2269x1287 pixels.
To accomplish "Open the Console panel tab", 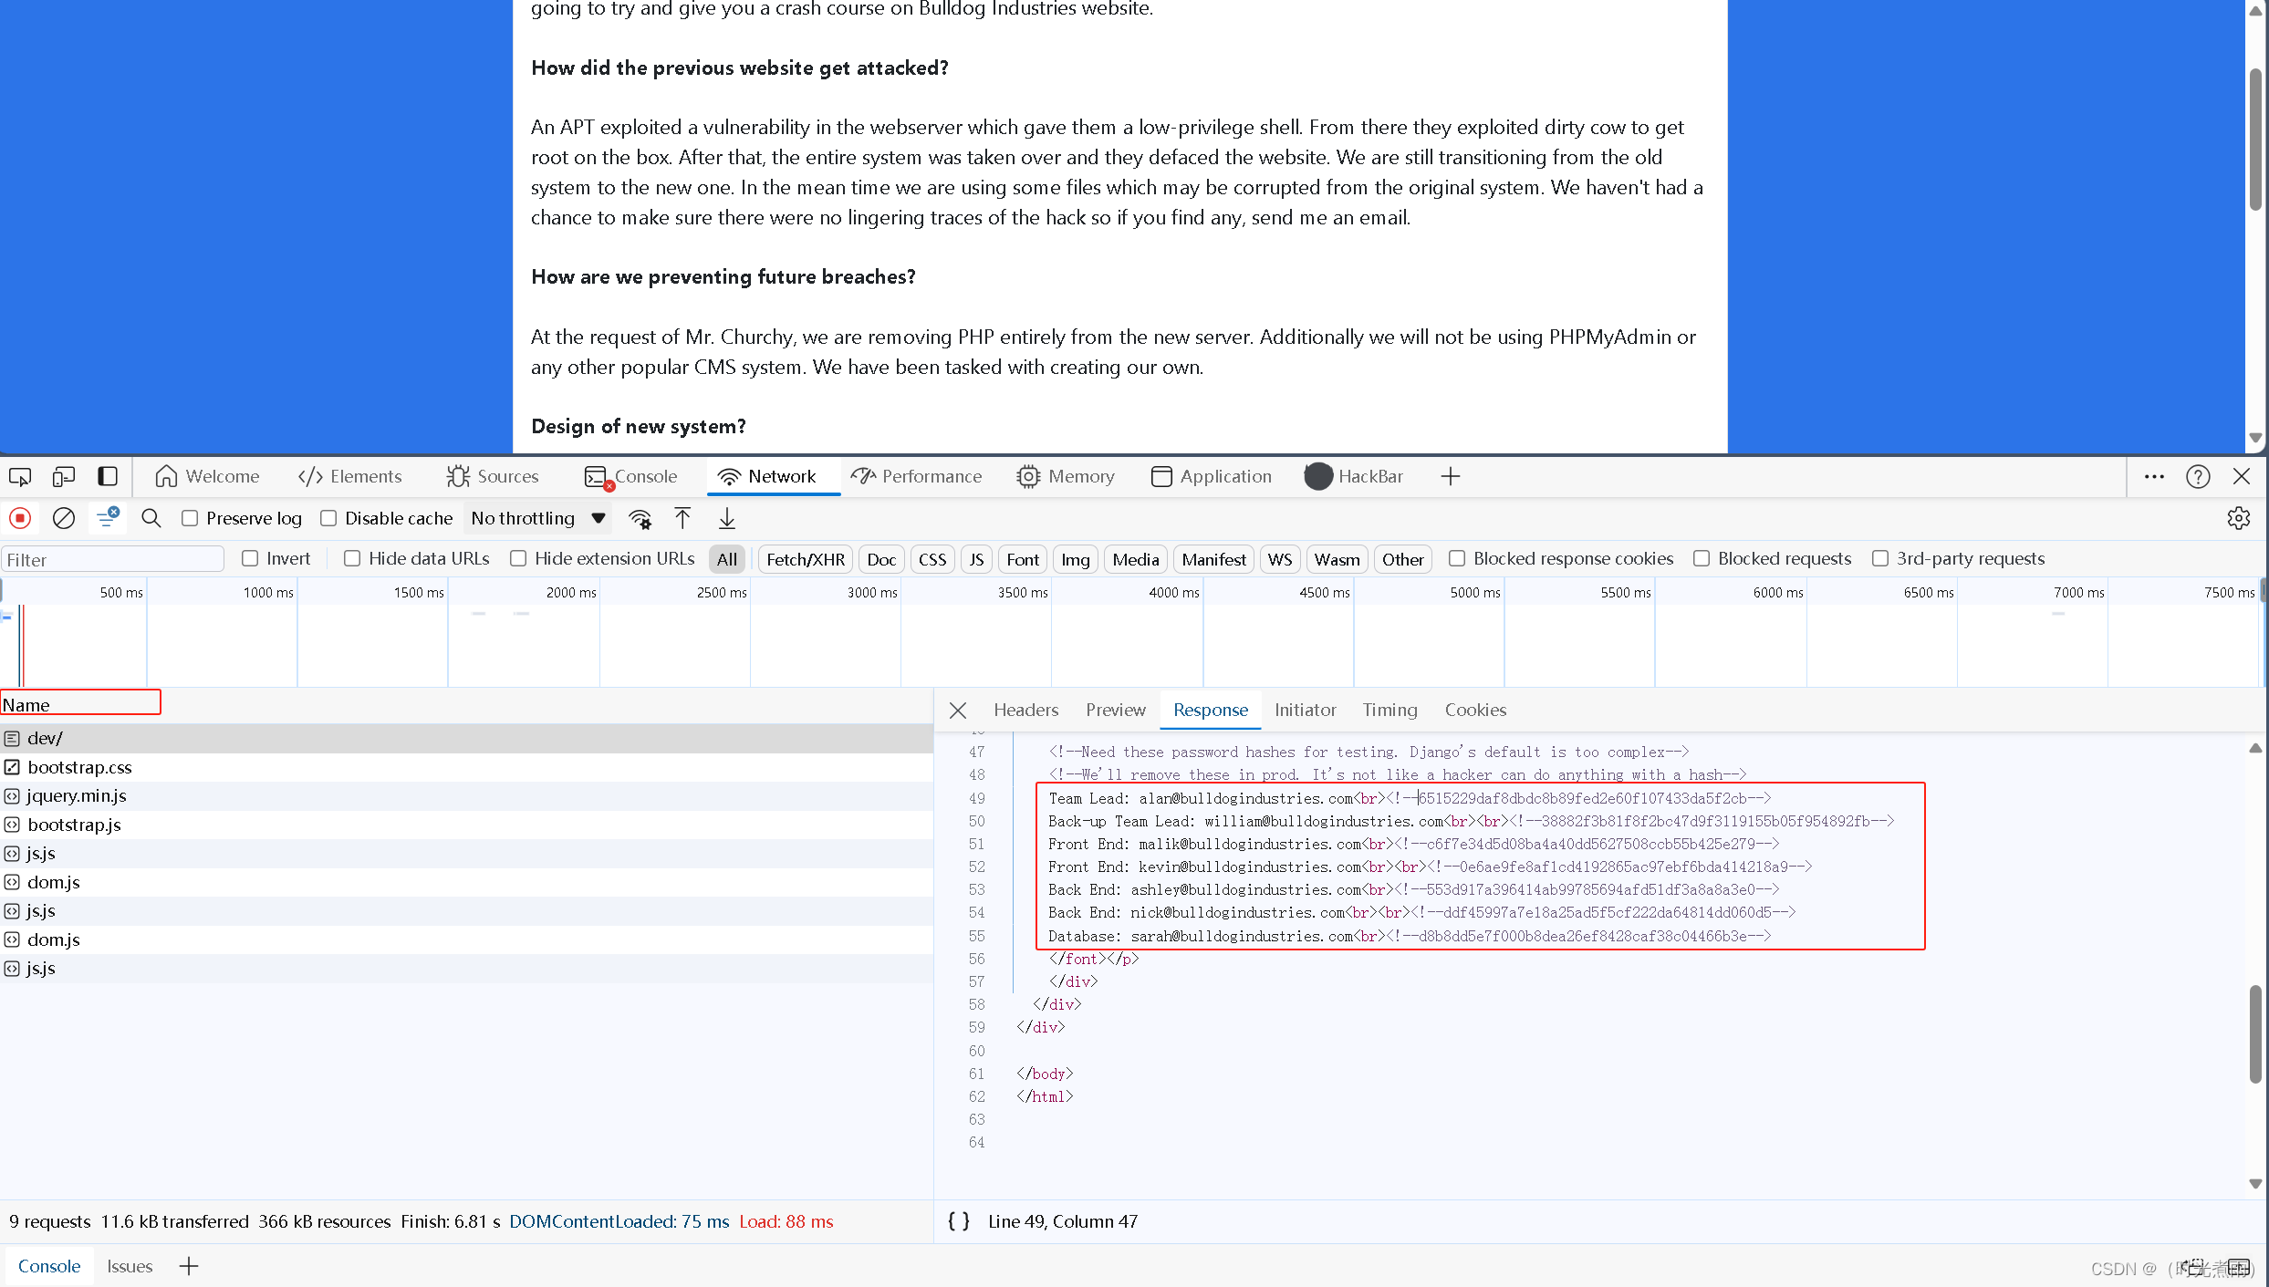I will (645, 475).
